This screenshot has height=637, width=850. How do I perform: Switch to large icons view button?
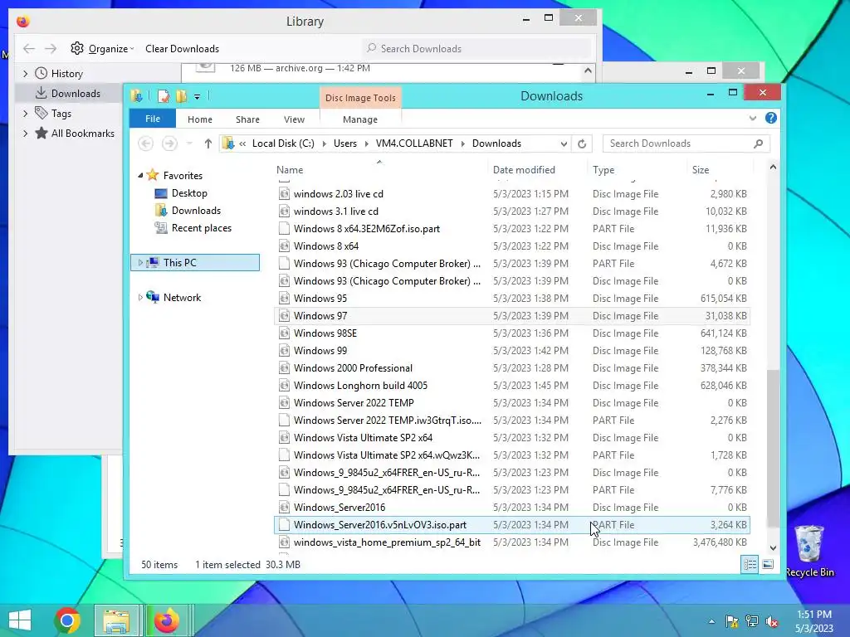tap(768, 564)
